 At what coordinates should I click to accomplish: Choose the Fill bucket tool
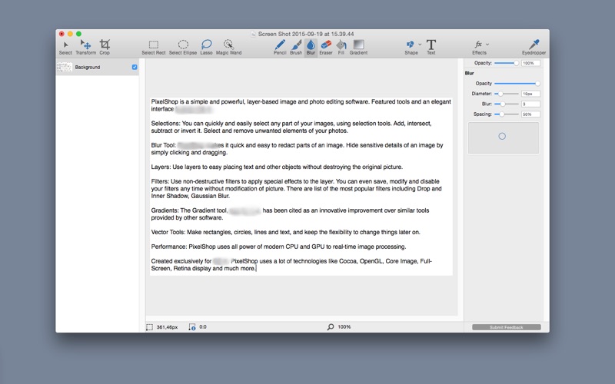341,48
